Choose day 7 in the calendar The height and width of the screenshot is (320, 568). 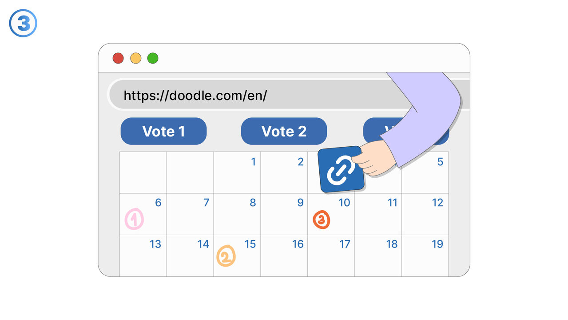click(190, 214)
